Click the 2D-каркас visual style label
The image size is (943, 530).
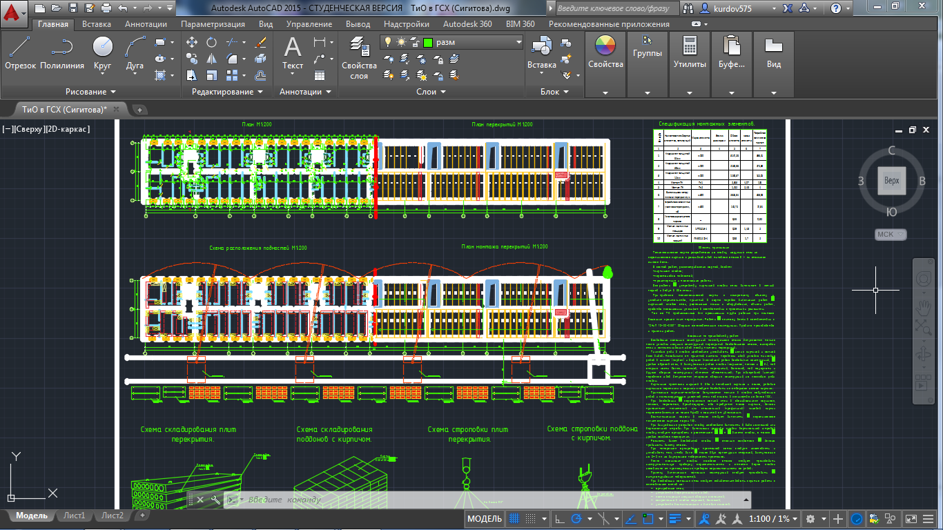67,129
